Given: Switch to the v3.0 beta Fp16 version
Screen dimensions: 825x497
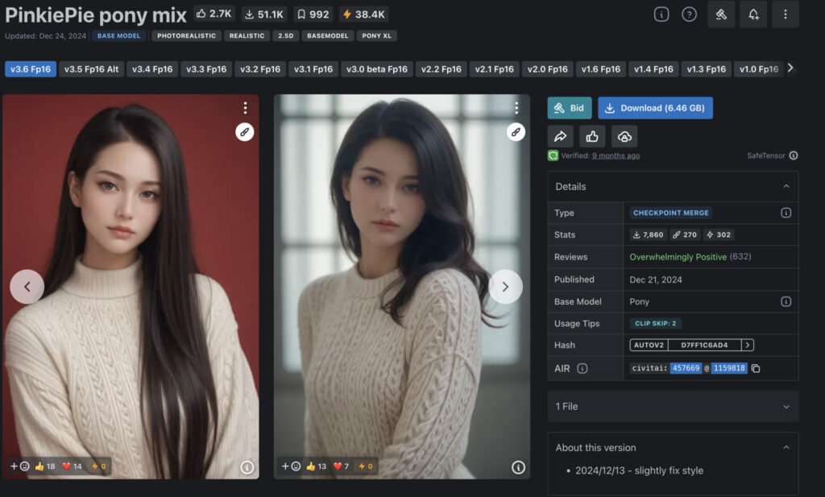Looking at the screenshot, I should tap(376, 69).
